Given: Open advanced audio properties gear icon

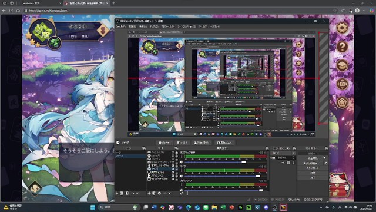Looking at the screenshot, I should 182,193.
